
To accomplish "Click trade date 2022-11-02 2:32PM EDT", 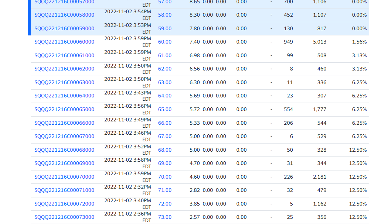I will pos(127,190).
